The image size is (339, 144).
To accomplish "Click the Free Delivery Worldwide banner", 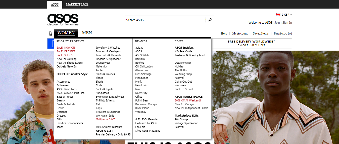I will click(x=251, y=43).
